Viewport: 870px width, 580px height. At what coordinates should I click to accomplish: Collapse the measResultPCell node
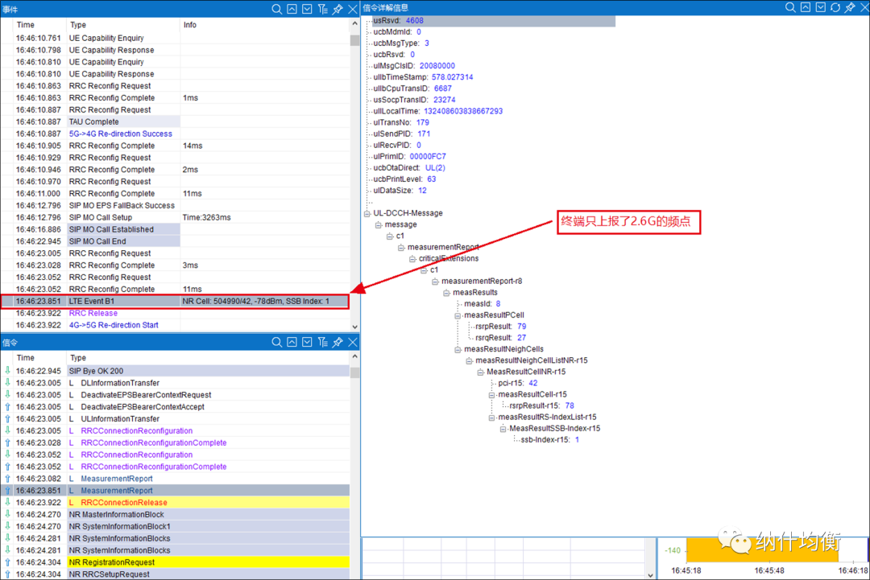(458, 315)
